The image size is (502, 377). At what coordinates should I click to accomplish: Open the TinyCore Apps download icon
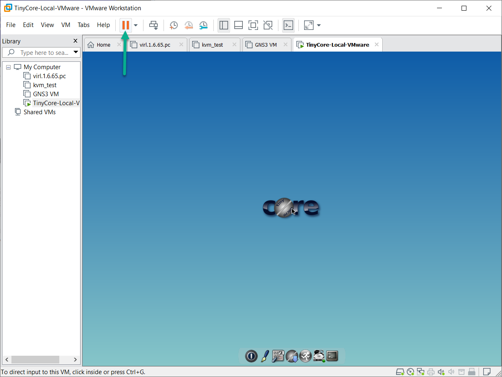pos(292,356)
